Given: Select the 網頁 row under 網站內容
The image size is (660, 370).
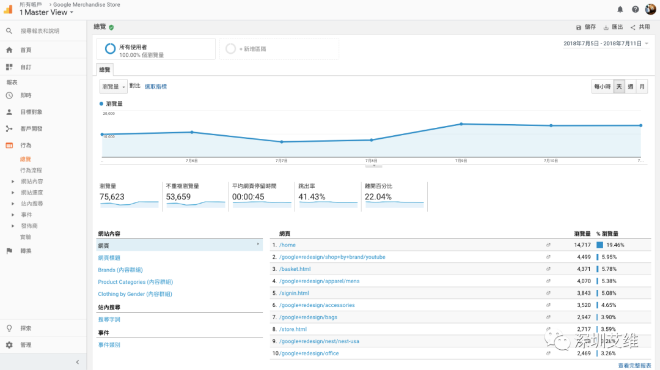Looking at the screenshot, I should pyautogui.click(x=179, y=245).
